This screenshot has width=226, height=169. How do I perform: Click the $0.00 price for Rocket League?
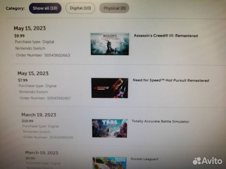(x=31, y=158)
